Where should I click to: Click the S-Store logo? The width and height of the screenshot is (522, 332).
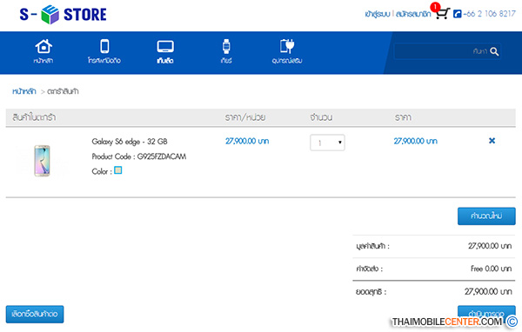pyautogui.click(x=63, y=14)
